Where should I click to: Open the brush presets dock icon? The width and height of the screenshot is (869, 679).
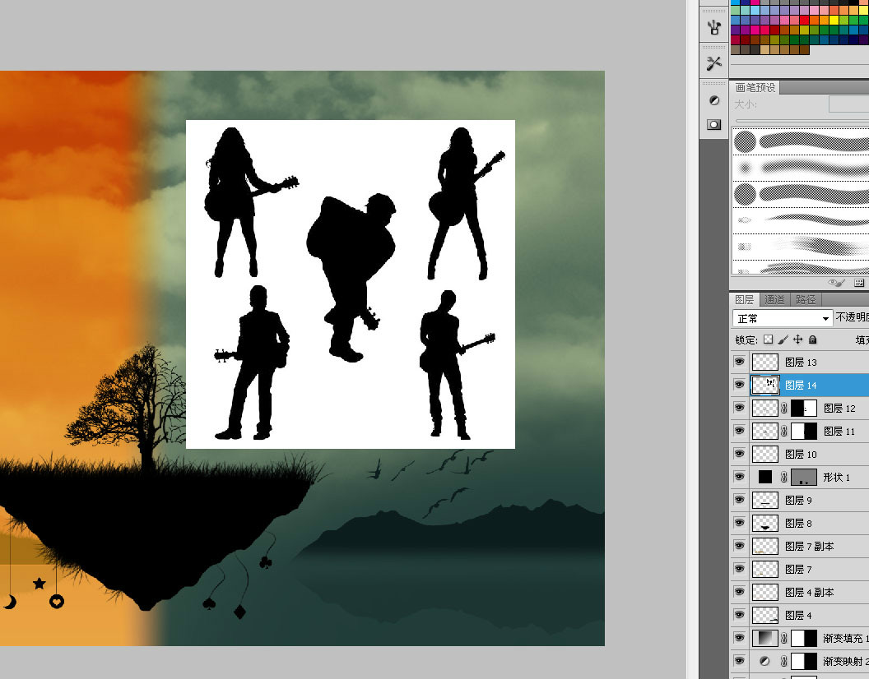[713, 27]
